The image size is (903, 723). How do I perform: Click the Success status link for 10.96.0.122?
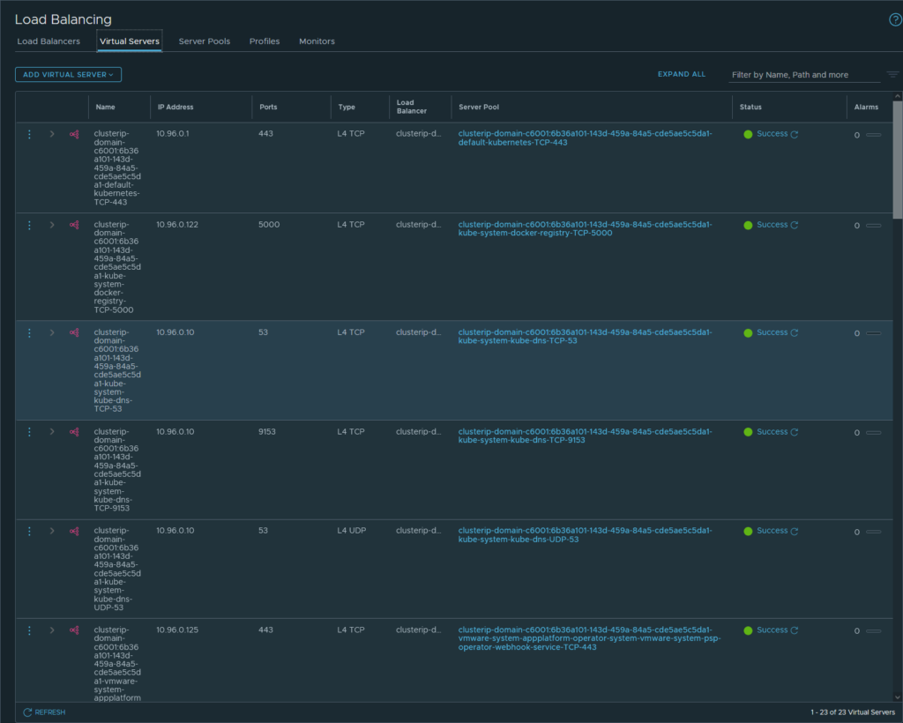click(772, 225)
